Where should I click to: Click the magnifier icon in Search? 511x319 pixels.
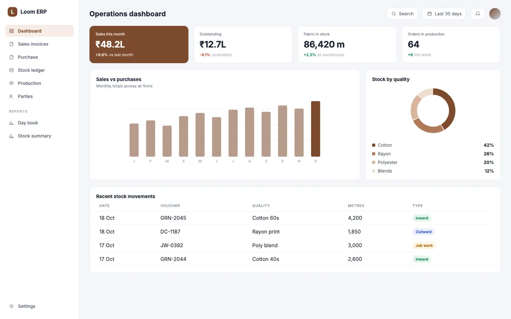(x=394, y=14)
